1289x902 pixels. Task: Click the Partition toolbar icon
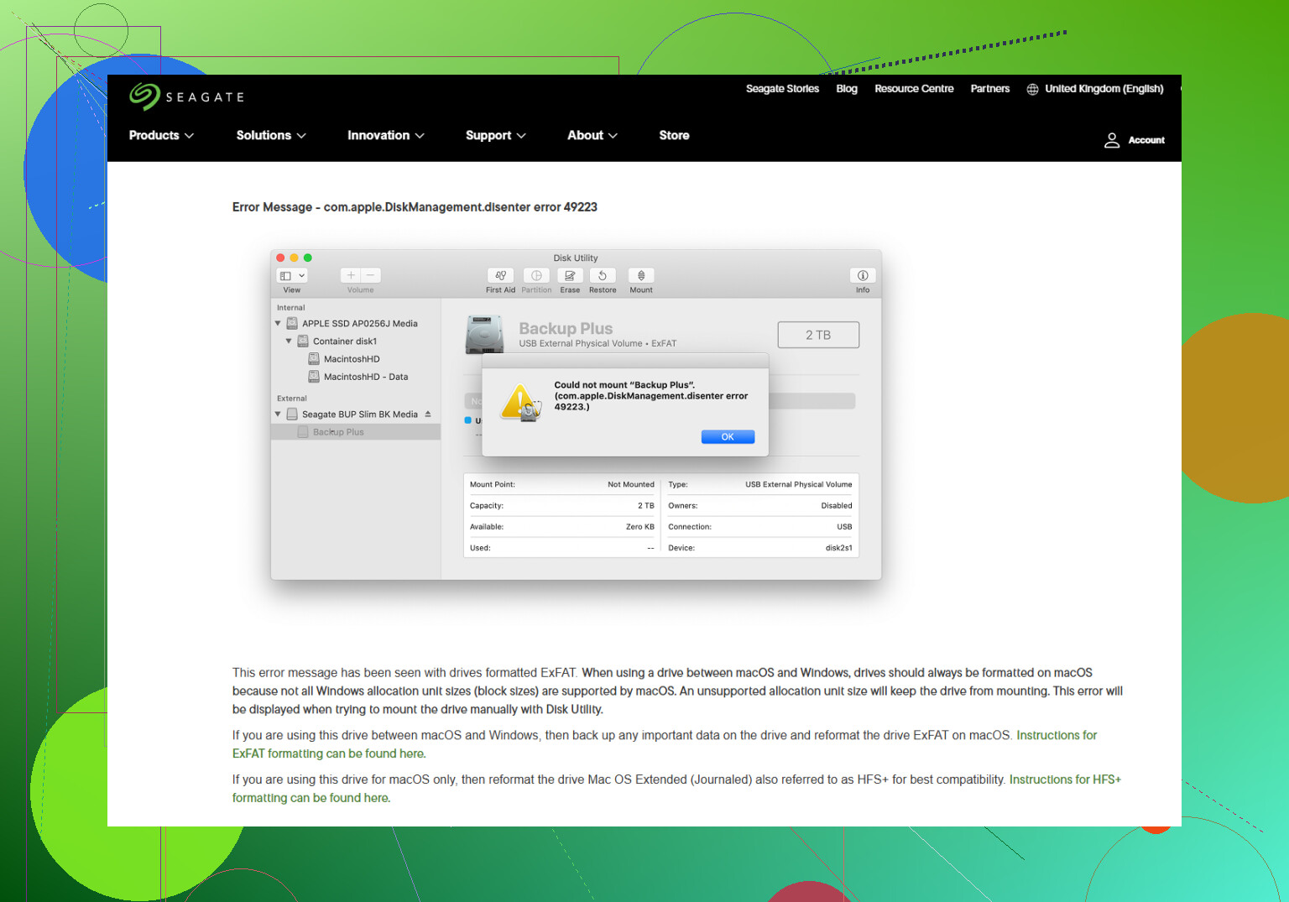pos(536,275)
